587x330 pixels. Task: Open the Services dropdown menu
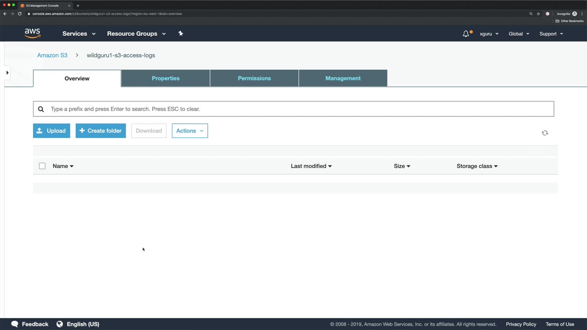tap(79, 33)
